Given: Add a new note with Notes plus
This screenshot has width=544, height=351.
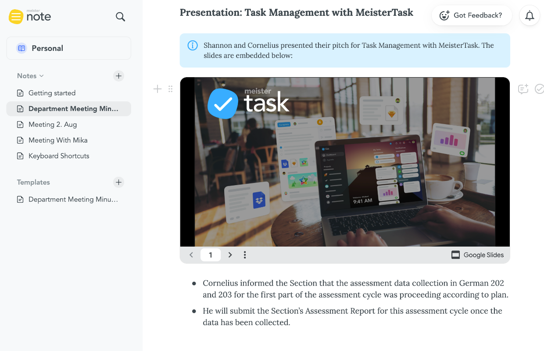Looking at the screenshot, I should tap(118, 76).
